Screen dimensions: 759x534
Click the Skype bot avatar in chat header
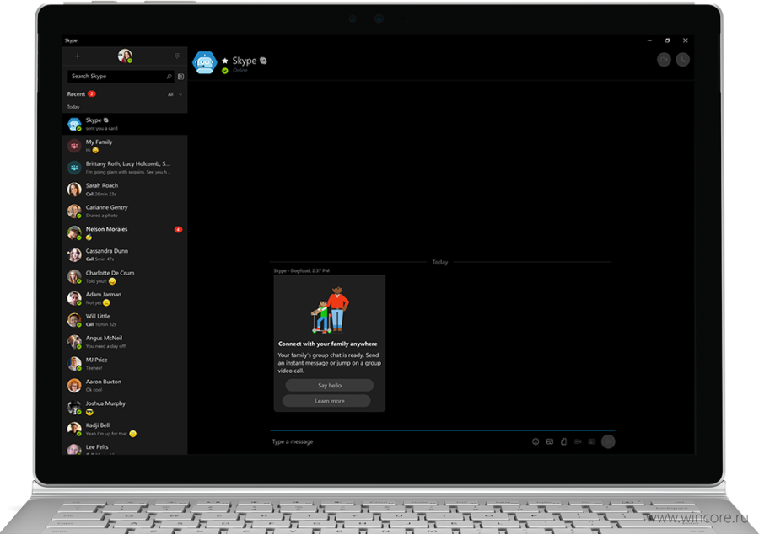tap(204, 62)
